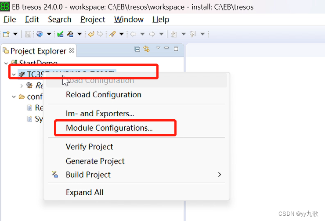325x221 pixels.
Task: Click the gray Redo arrow icon
Action: pos(100,34)
